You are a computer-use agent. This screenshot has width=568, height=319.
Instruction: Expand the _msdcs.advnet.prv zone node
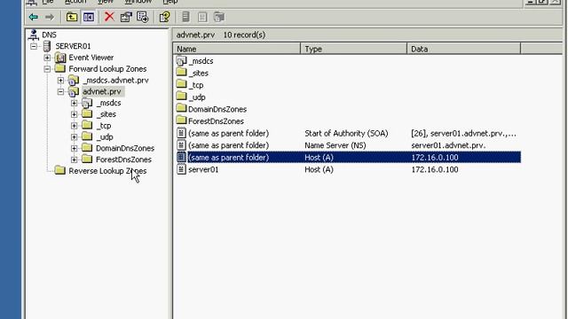(60, 81)
